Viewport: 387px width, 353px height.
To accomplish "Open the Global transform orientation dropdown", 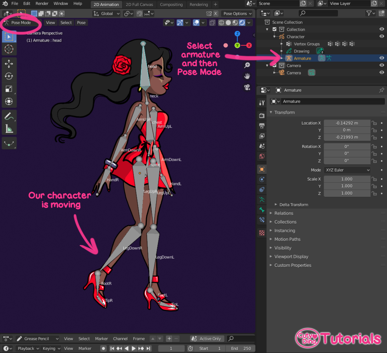I will coord(106,13).
